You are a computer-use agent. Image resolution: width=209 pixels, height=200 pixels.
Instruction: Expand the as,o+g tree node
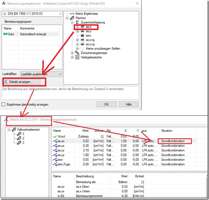click(77, 40)
